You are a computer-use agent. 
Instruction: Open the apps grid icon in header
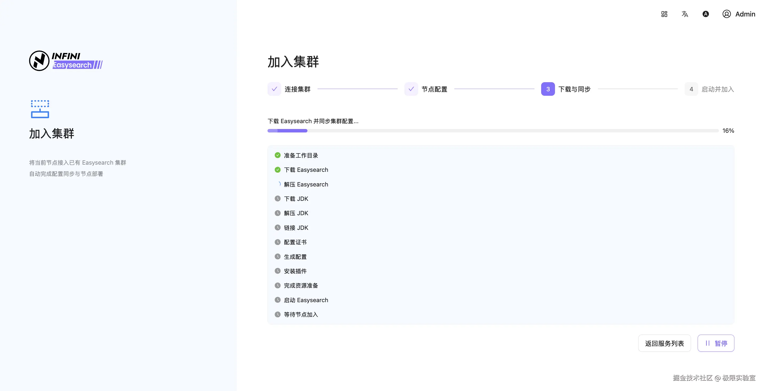click(x=664, y=14)
